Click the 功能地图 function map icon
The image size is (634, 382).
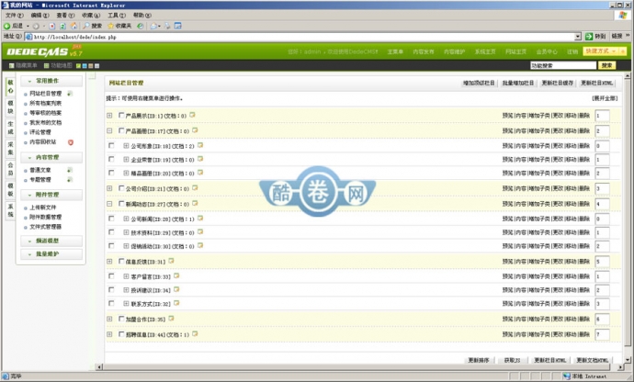click(x=47, y=65)
